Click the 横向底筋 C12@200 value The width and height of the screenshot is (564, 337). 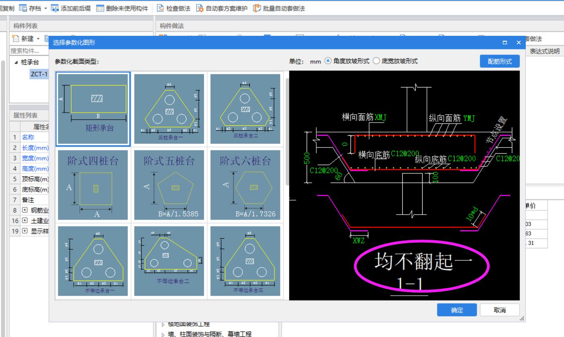[x=405, y=154]
